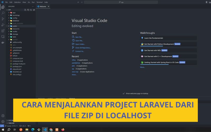Click the master branch in status bar
This screenshot has height=132, width=211.
click(8, 126)
